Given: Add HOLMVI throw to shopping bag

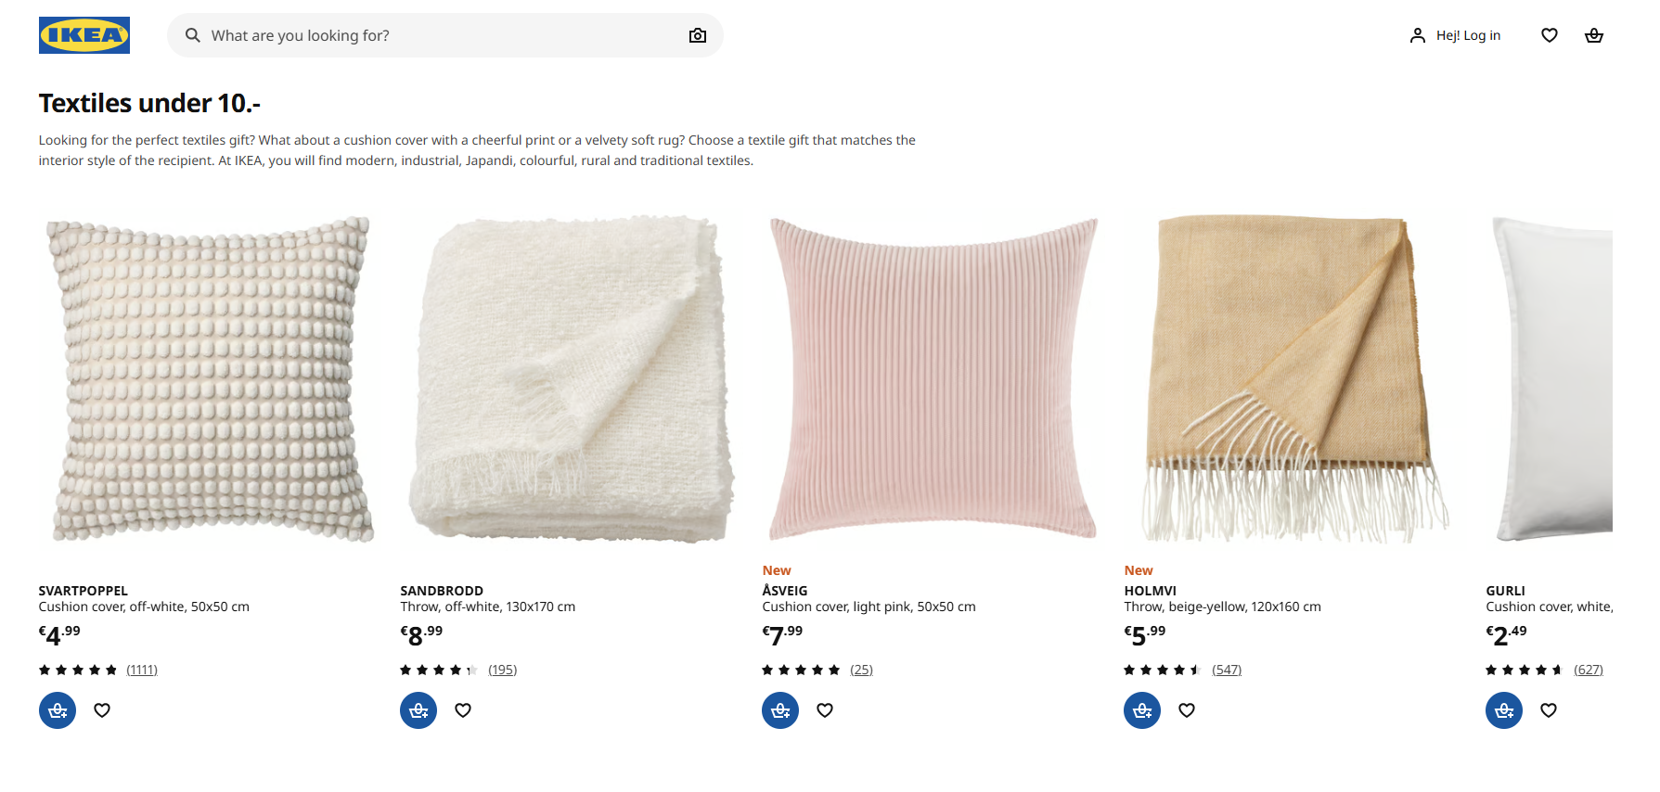Looking at the screenshot, I should click(x=1142, y=710).
